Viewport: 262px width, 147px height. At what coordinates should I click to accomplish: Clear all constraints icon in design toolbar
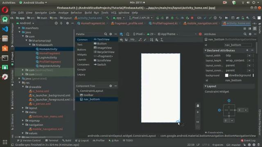click(140, 40)
